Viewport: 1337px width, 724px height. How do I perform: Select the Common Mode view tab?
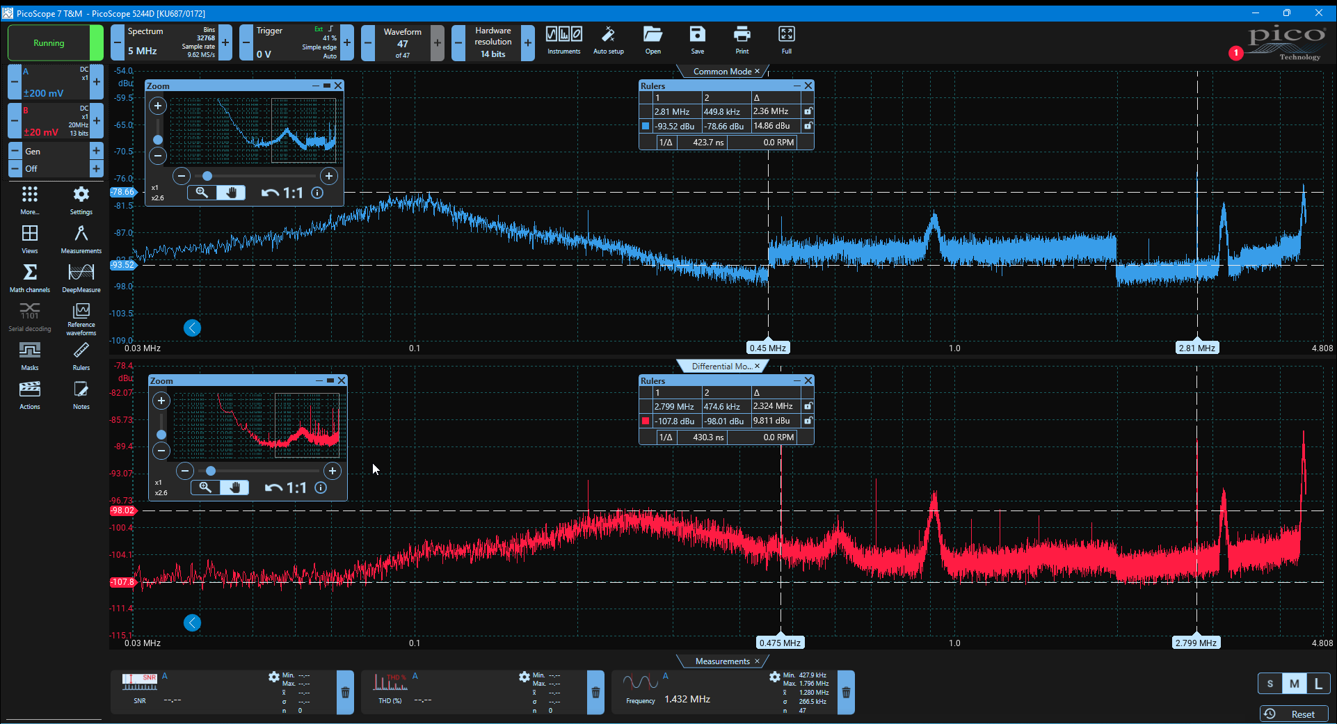(721, 72)
